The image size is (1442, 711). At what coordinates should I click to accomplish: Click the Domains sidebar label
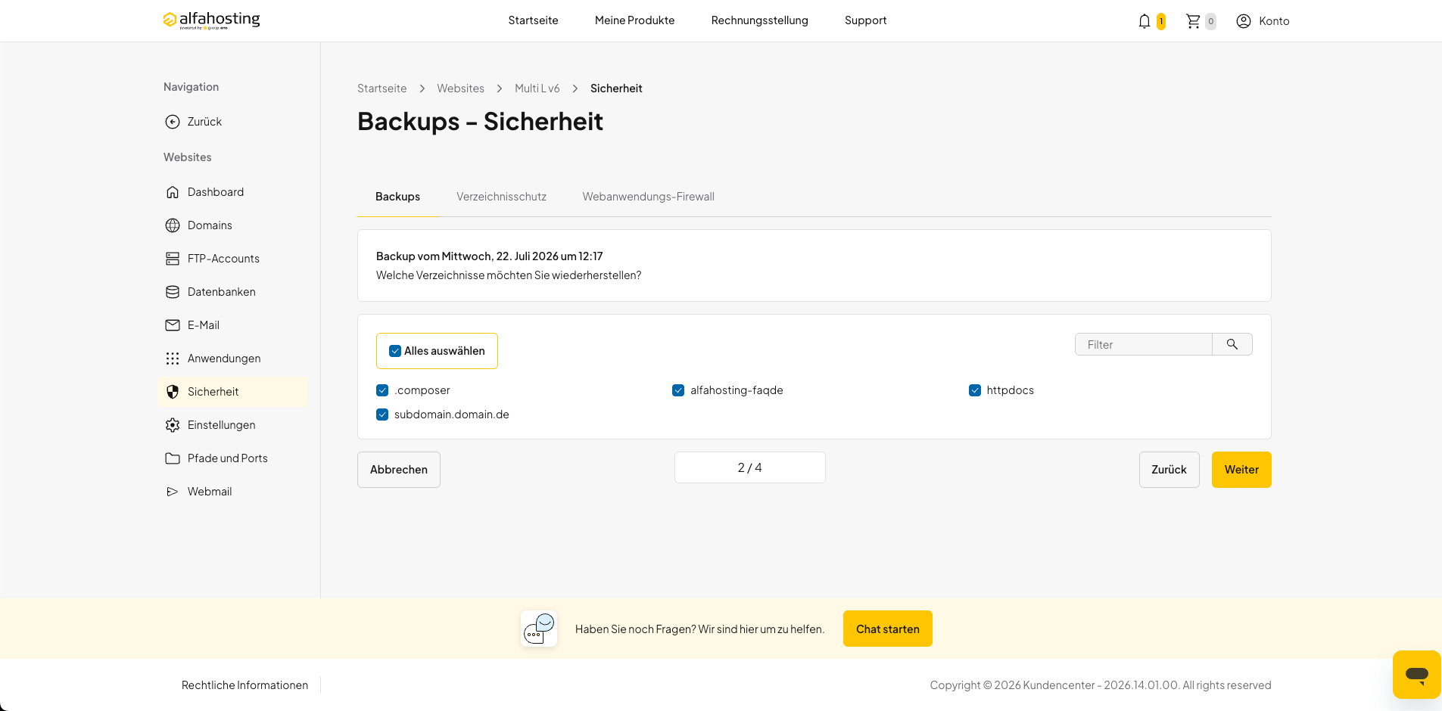(210, 225)
